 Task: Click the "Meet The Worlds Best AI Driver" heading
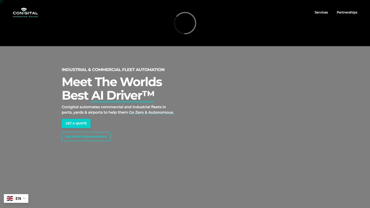(112, 88)
